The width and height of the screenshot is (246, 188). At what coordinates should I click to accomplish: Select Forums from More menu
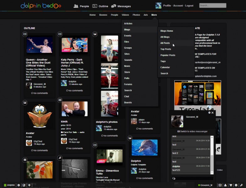[x=128, y=84]
